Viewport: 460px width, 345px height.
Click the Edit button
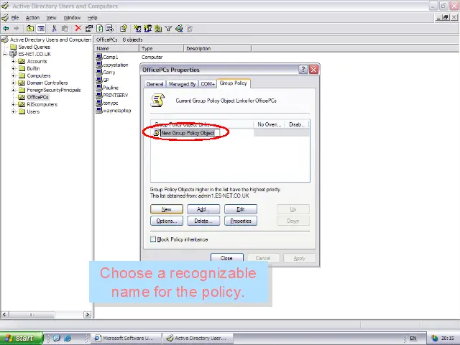coord(241,209)
